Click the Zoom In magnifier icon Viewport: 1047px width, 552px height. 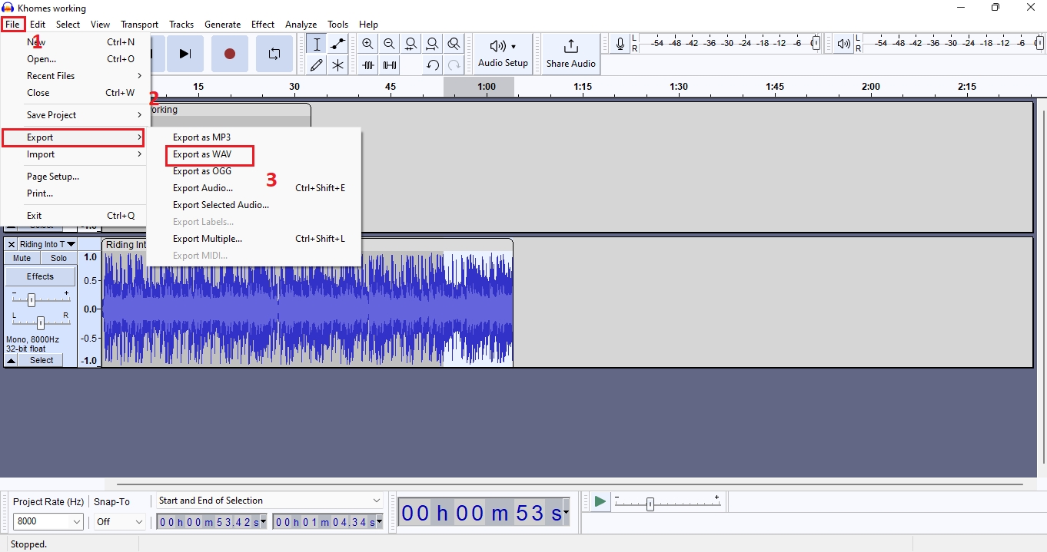click(368, 45)
